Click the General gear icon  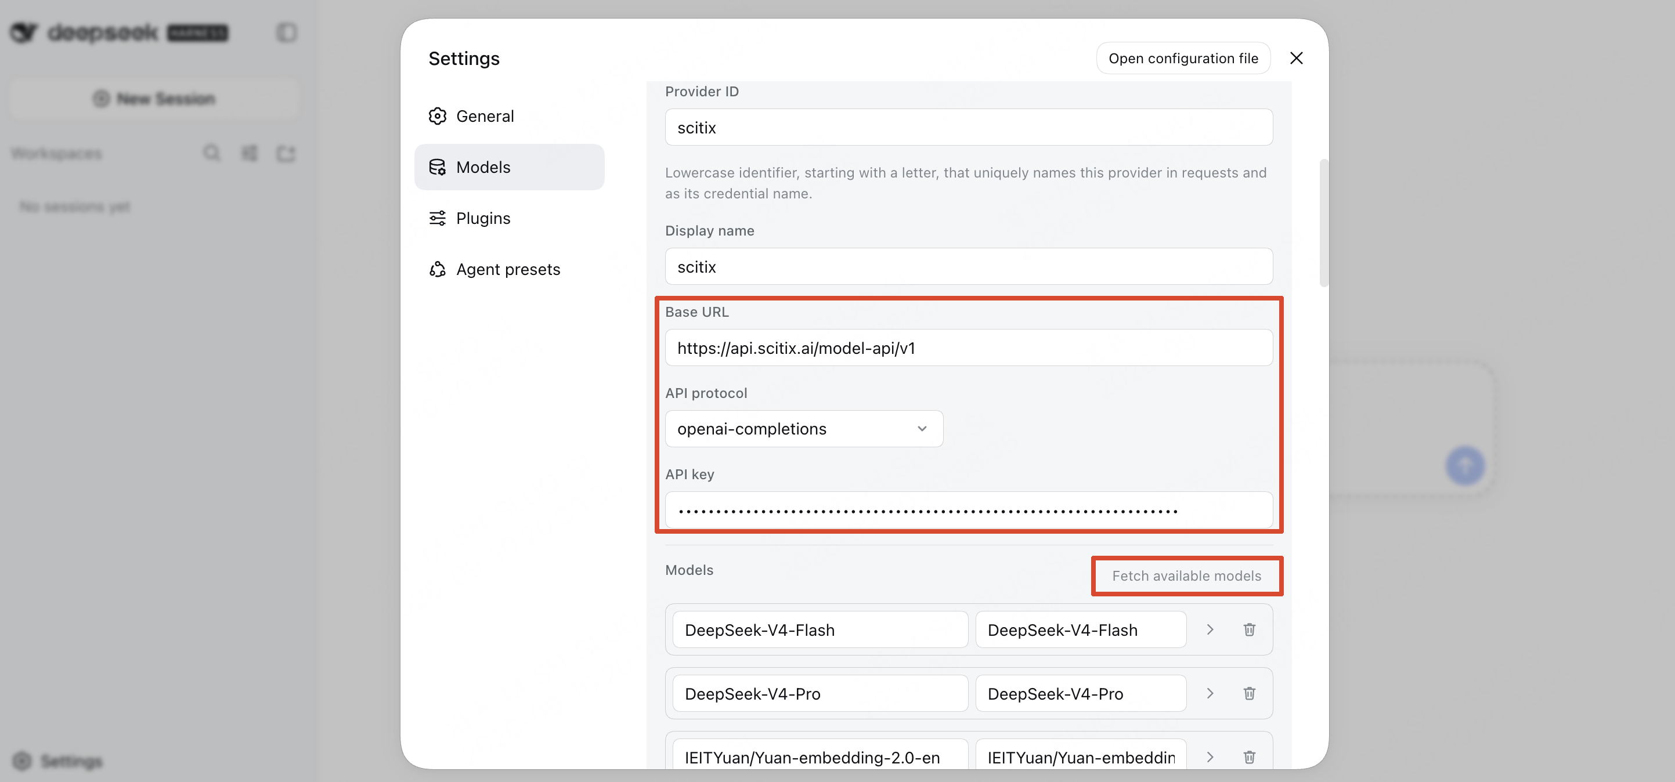(438, 115)
